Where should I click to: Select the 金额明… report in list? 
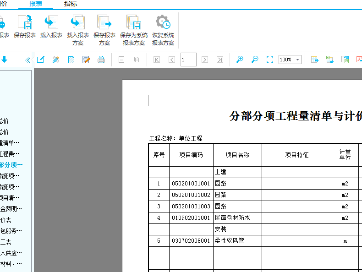(x=11, y=208)
